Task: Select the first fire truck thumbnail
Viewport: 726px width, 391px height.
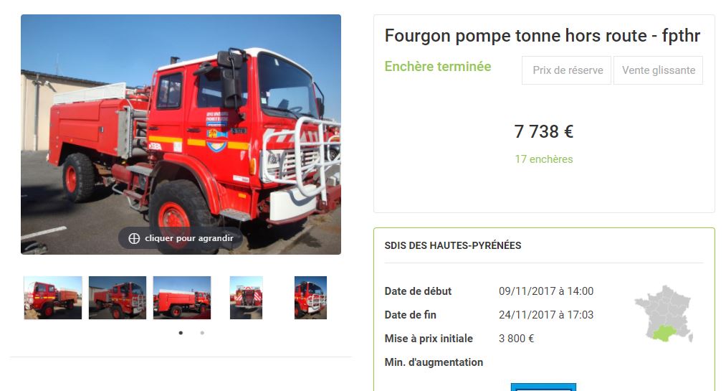Action: [x=53, y=298]
